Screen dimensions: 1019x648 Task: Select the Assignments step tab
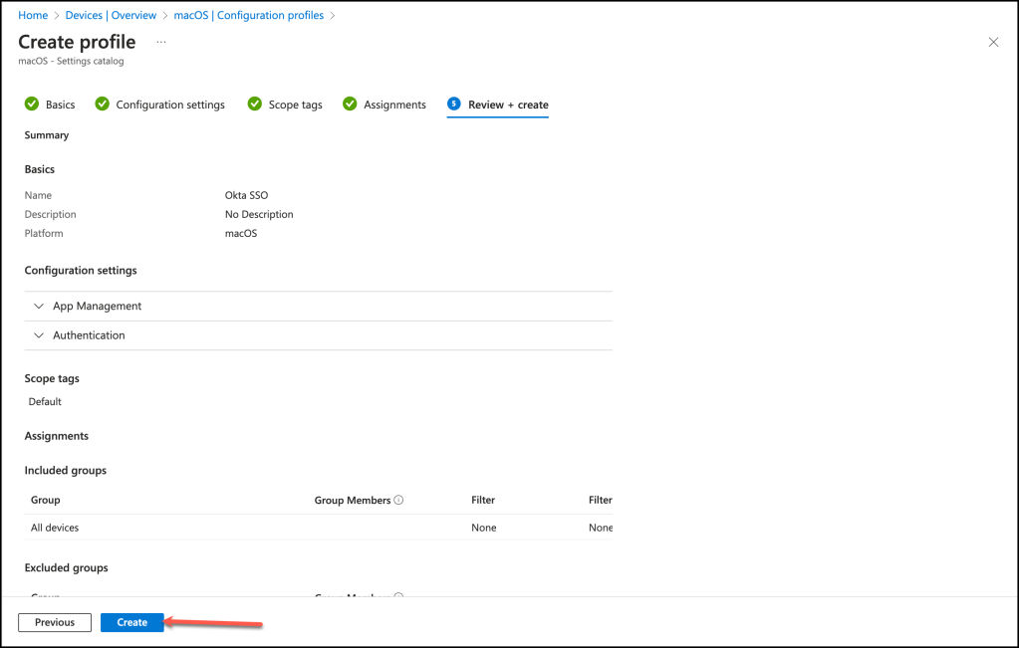click(394, 105)
